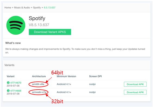Click the Variants section heading
This screenshot has width=154, height=107.
pos(9,65)
